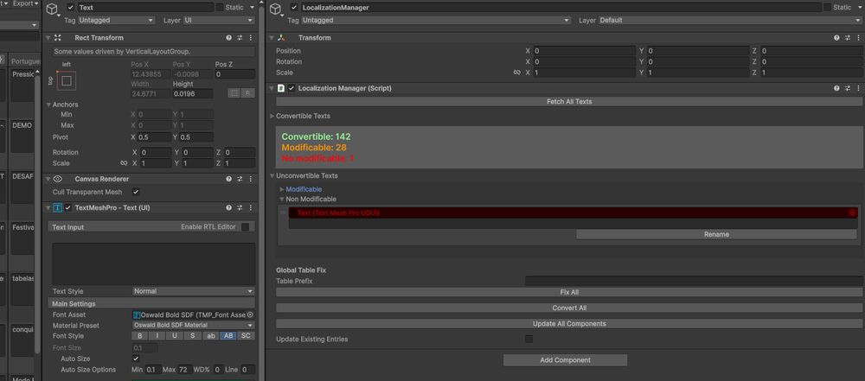Uncheck Cull Transparent Mesh
The height and width of the screenshot is (381, 865).
[x=136, y=192]
